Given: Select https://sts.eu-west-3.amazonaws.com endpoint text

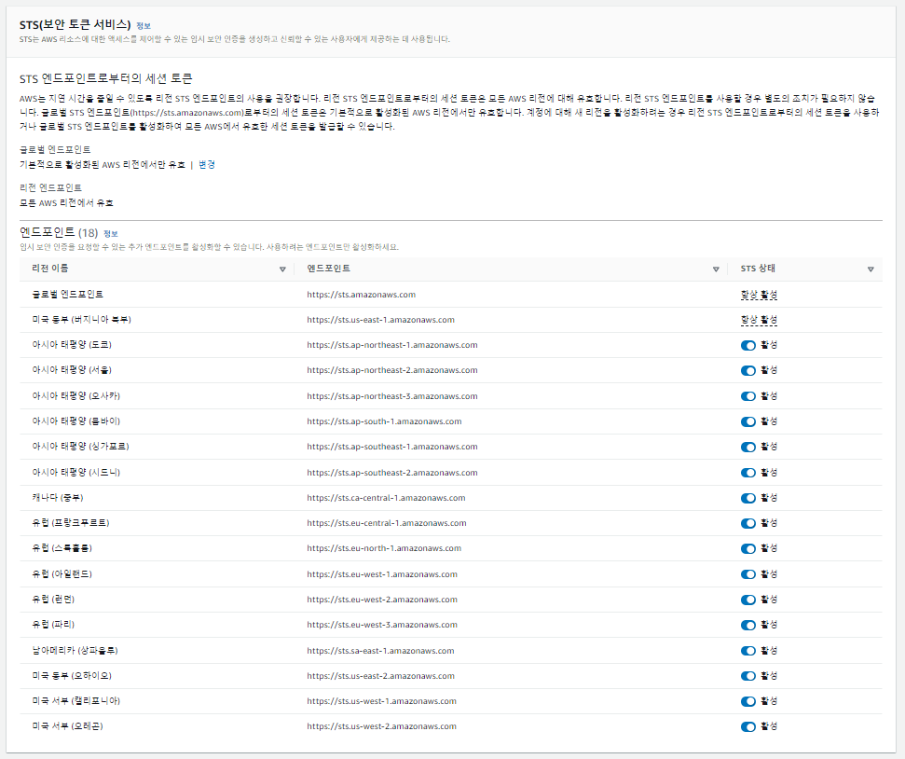Looking at the screenshot, I should [382, 625].
